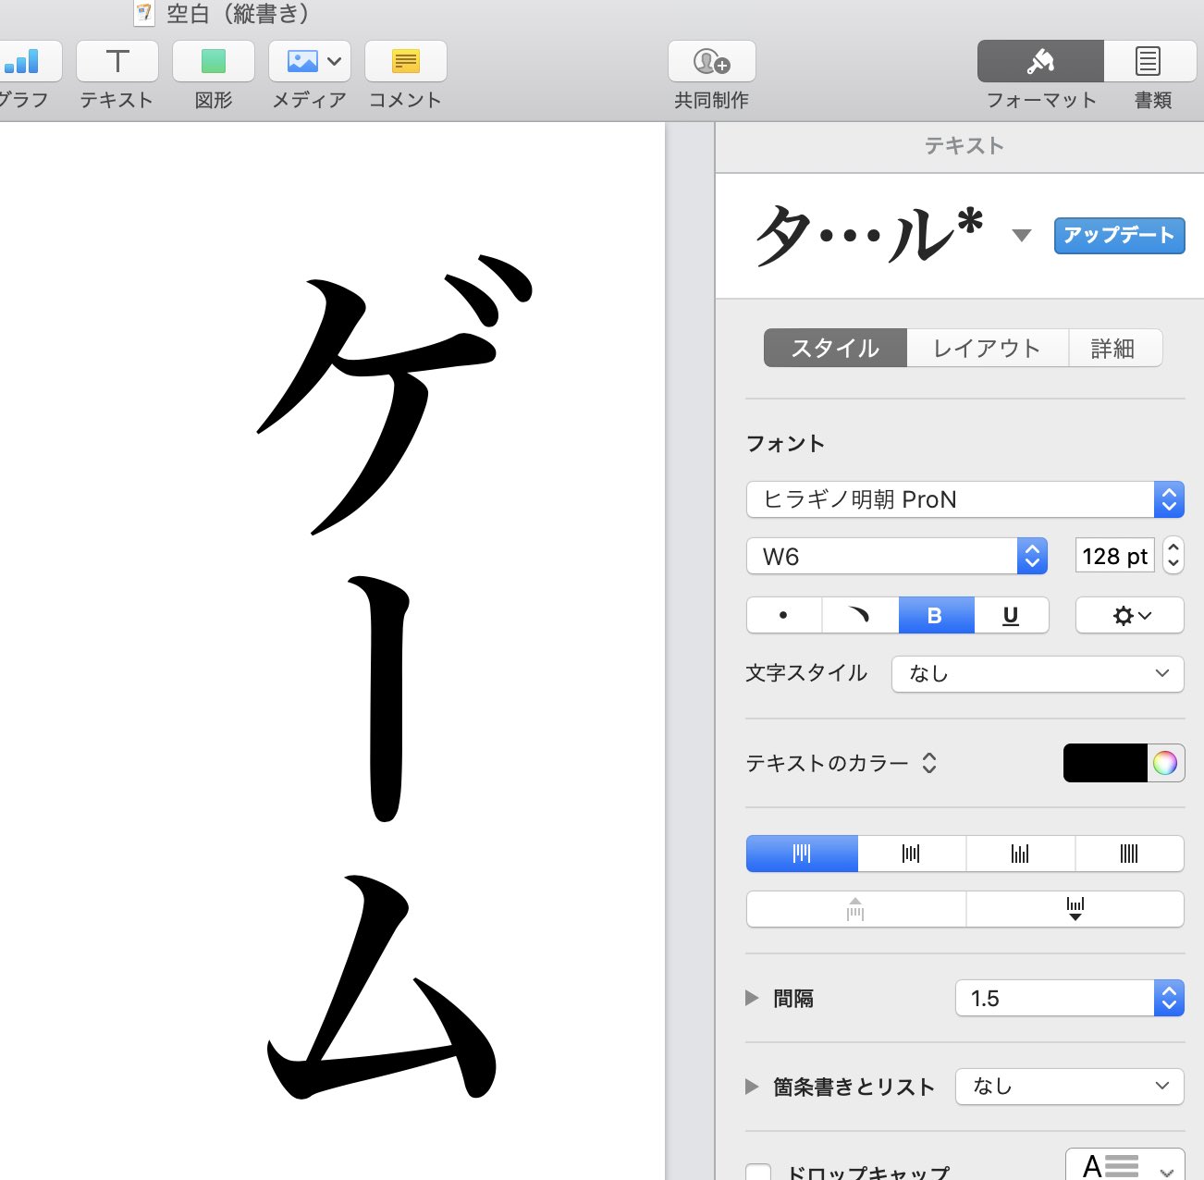1204x1180 pixels.
Task: Insert a text box with Text tool
Action: (x=117, y=62)
